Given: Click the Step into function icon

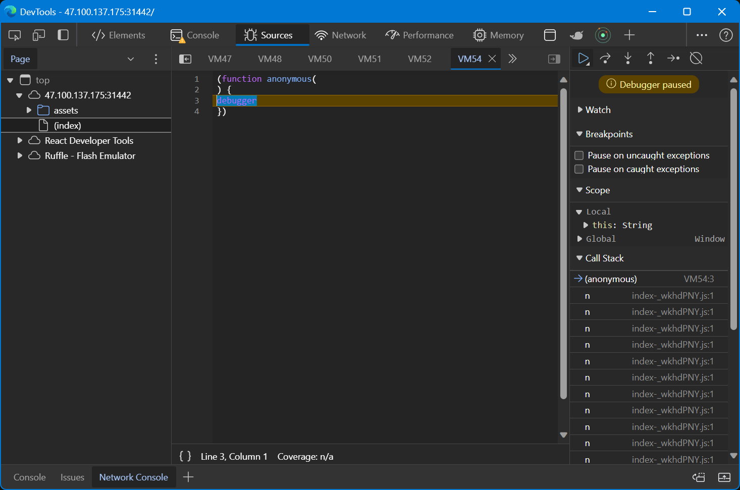Looking at the screenshot, I should (x=628, y=59).
